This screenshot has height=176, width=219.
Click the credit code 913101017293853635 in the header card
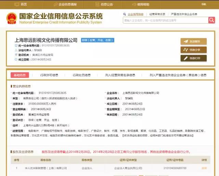coord(55,45)
